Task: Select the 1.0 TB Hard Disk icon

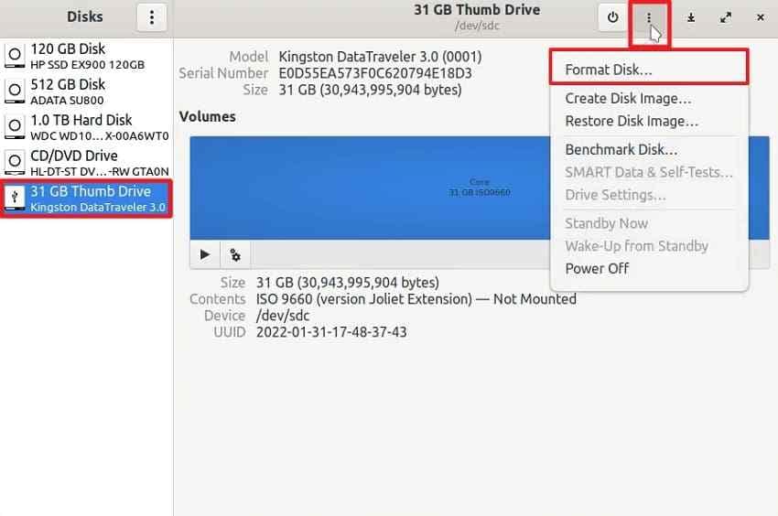Action: [15, 126]
